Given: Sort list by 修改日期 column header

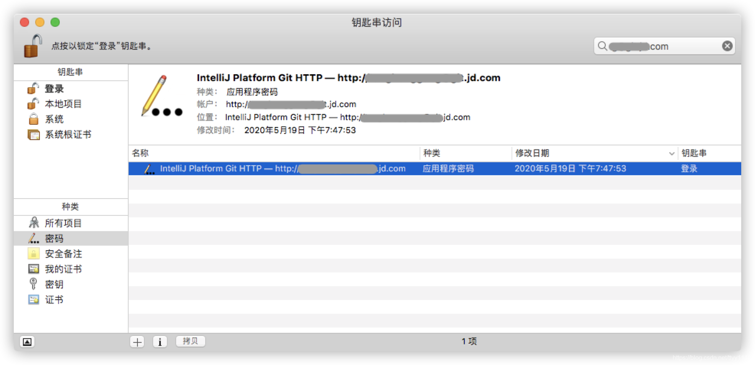Looking at the screenshot, I should coord(595,153).
